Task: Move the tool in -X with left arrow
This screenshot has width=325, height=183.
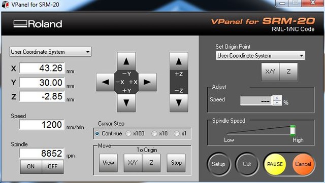Action: point(105,82)
